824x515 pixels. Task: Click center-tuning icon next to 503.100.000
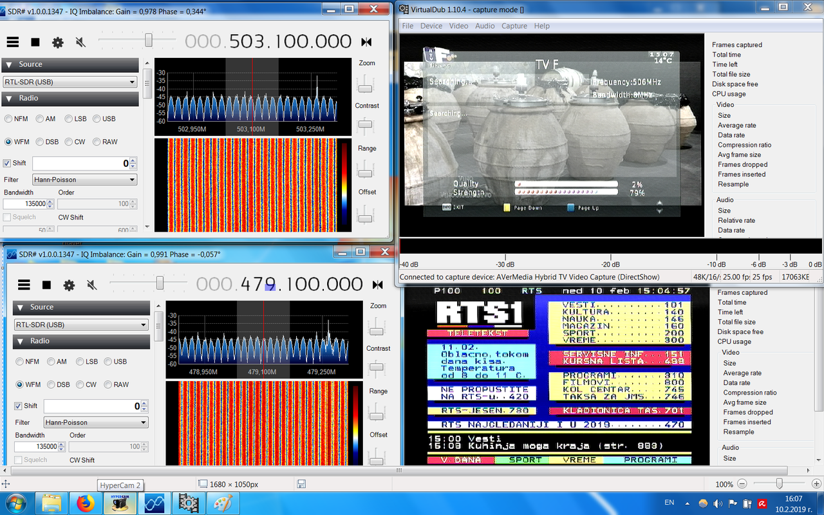(366, 42)
